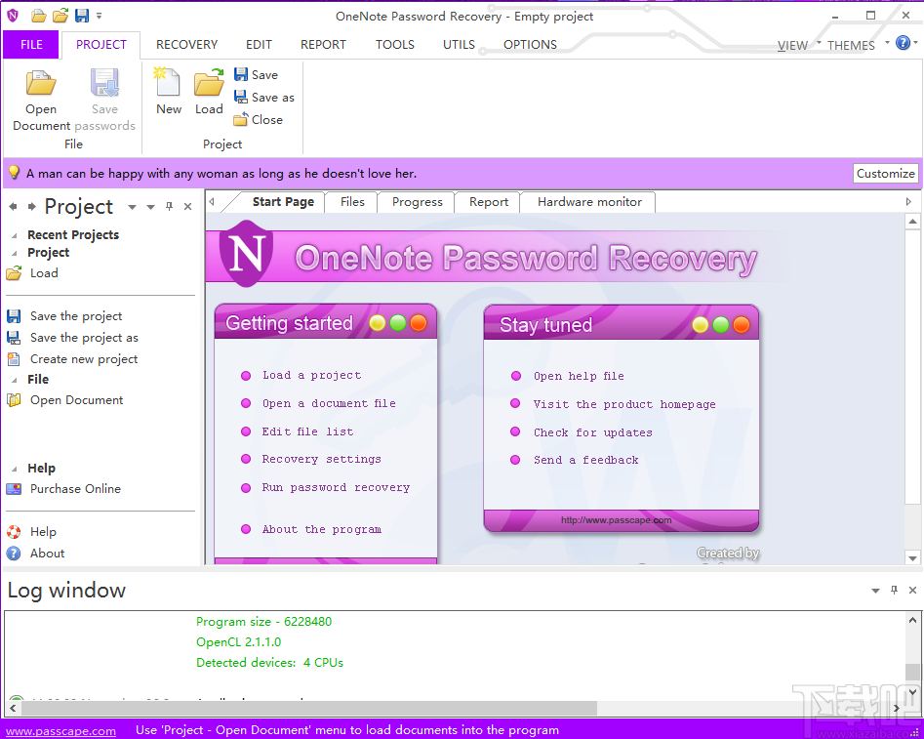Unpin the Log window
The height and width of the screenshot is (739, 924).
(x=894, y=590)
